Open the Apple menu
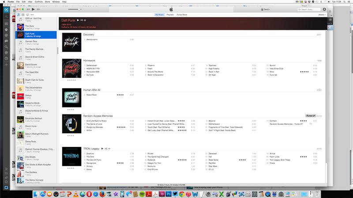The image size is (353, 198). click(4, 2)
